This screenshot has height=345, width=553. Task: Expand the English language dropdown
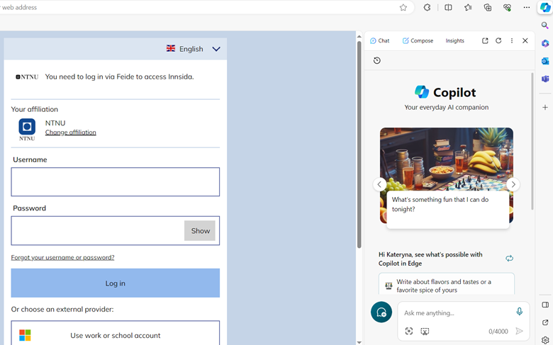[216, 49]
